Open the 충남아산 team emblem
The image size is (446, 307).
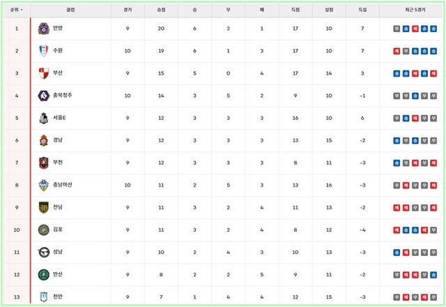[44, 185]
